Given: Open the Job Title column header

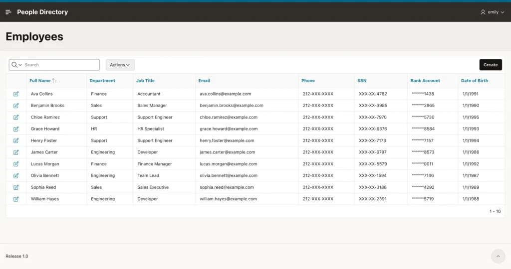Looking at the screenshot, I should 145,81.
